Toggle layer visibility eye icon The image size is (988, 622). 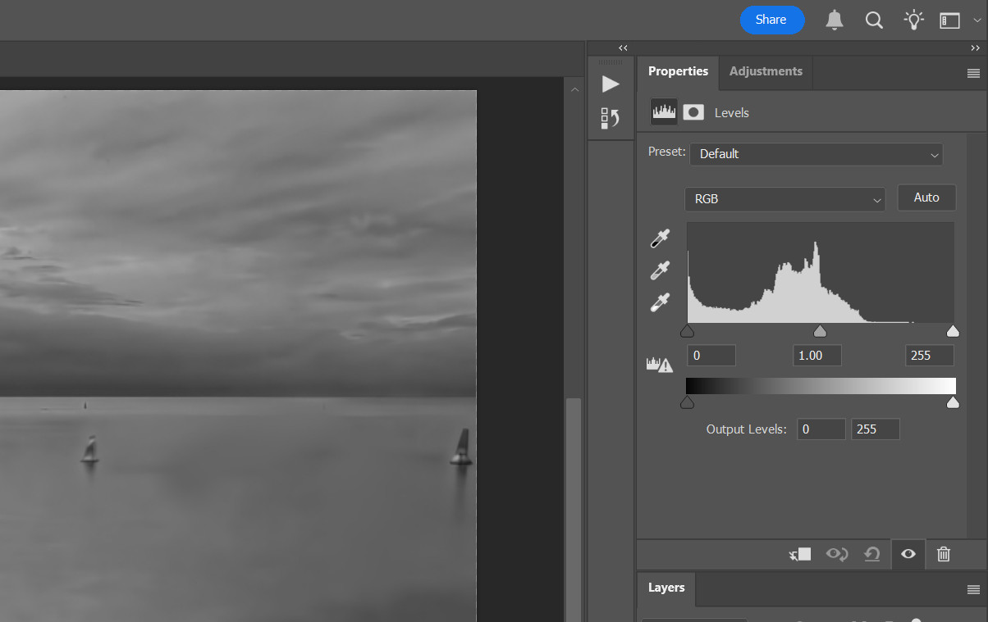(x=908, y=554)
